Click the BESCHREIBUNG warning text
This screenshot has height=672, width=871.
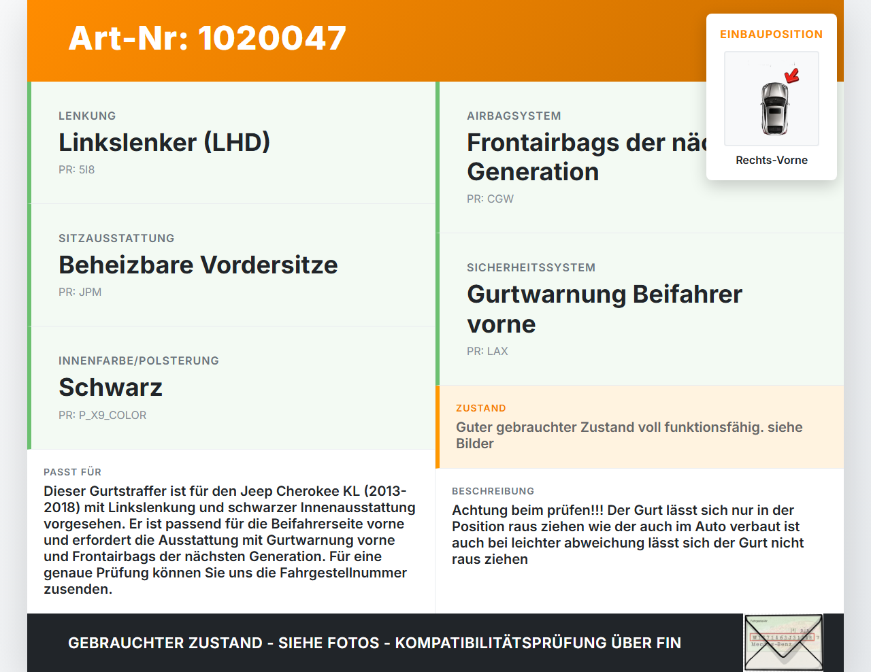click(x=629, y=535)
